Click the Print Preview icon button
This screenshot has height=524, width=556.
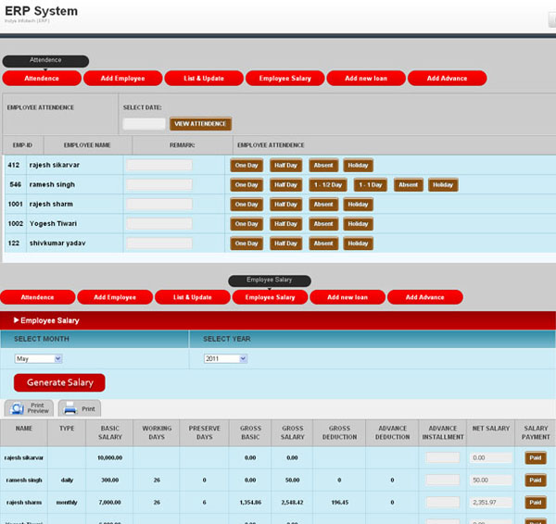[x=29, y=408]
